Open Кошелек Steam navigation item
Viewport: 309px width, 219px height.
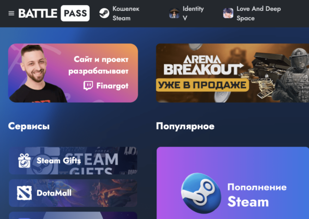click(x=120, y=14)
